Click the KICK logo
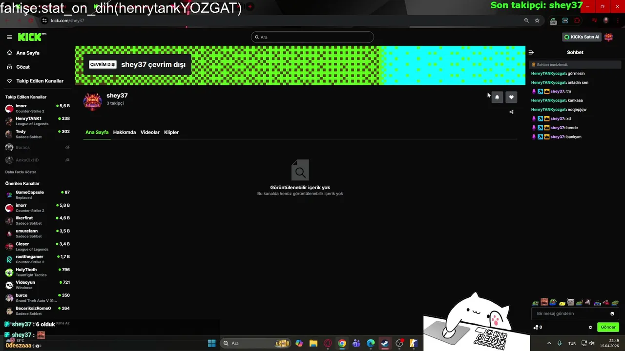Image resolution: width=625 pixels, height=351 pixels. [32, 37]
